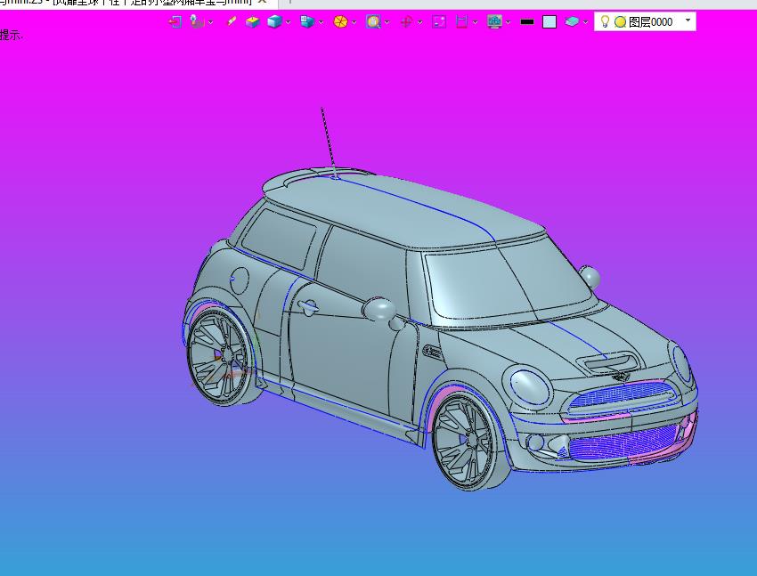Click the H-shaped dimension icon
Image resolution: width=757 pixels, height=576 pixels.
point(461,21)
